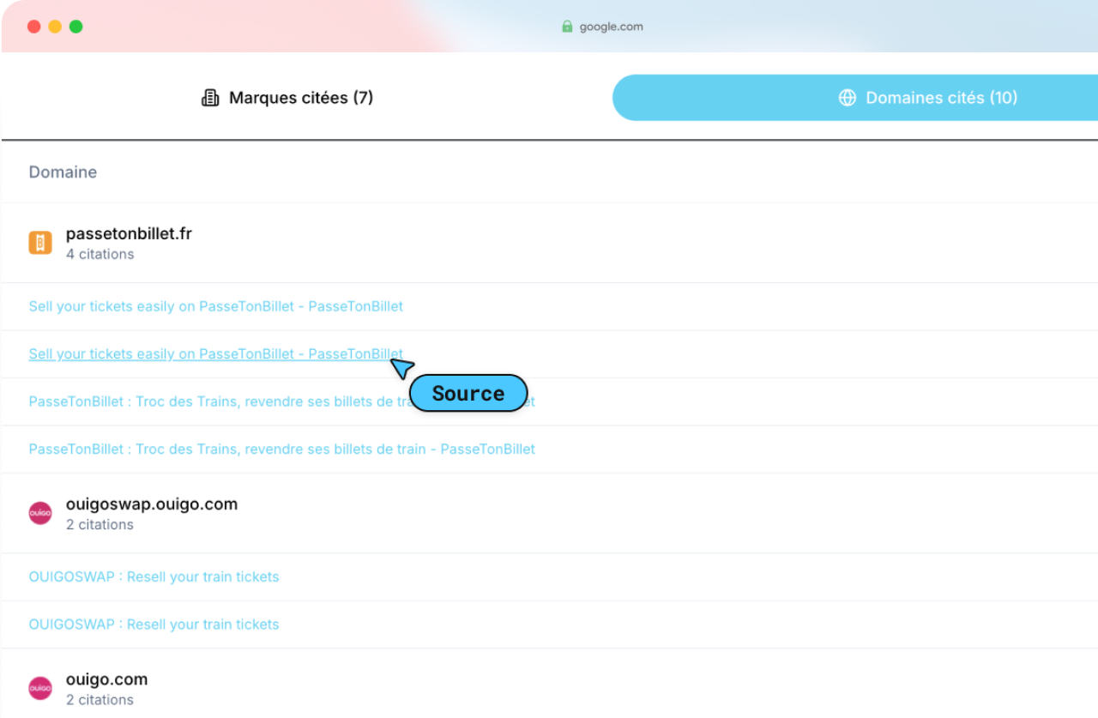Image resolution: width=1098 pixels, height=718 pixels.
Task: Click the google.com address text
Action: (x=611, y=27)
